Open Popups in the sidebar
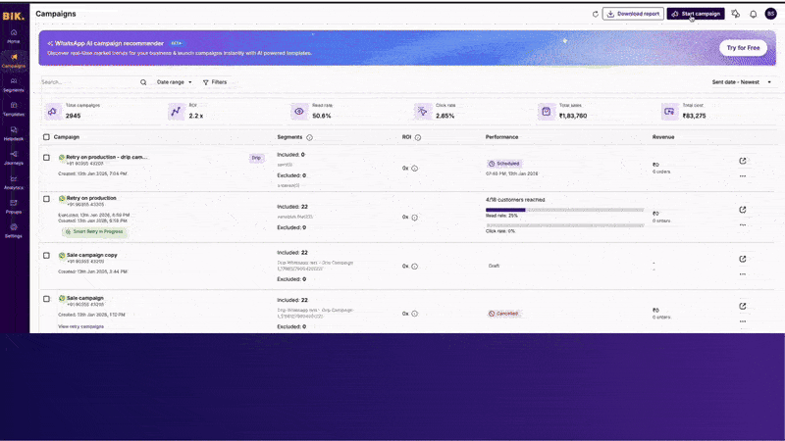785x441 pixels. (14, 207)
